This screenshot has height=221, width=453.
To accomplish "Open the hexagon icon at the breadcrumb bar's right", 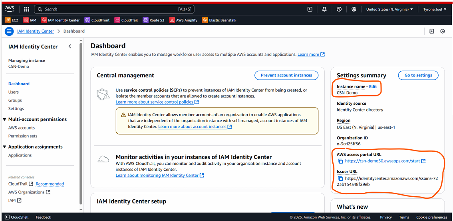I will [x=442, y=31].
